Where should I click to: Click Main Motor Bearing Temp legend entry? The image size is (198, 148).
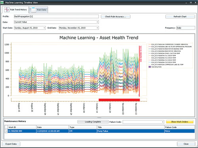(166, 49)
